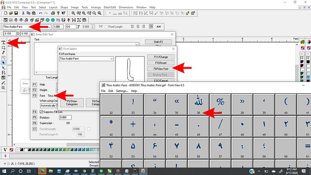Click the New file icon
The image size is (311, 175).
pos(6,13)
